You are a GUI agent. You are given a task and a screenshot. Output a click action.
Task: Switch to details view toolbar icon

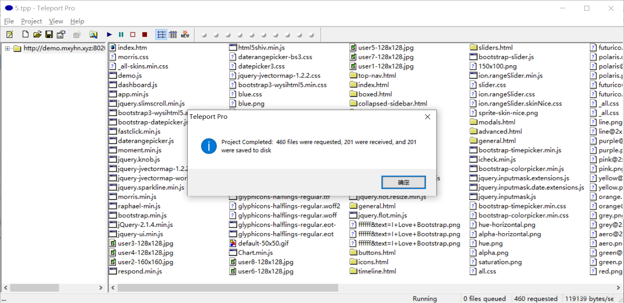coord(173,35)
